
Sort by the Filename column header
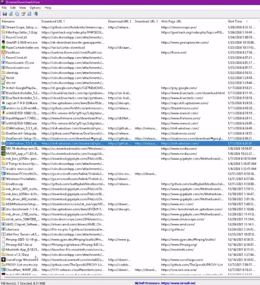click(20, 21)
